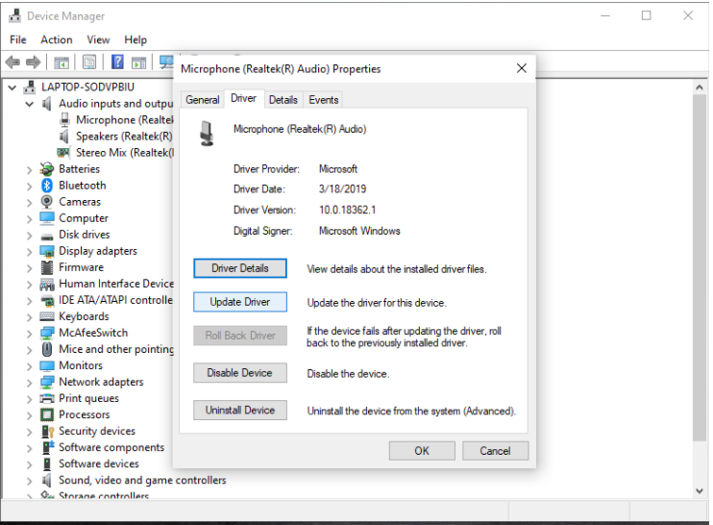The width and height of the screenshot is (713, 525).
Task: Select Stereo Mix (Realtek device entry
Action: [125, 153]
